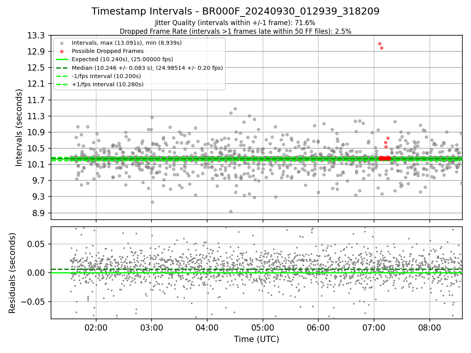Click the Residuals (seconds) y-axis label
Screen dimensions: 471x353
(12, 273)
